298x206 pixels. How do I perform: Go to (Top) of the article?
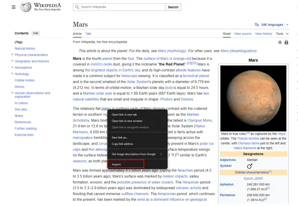coord(18,42)
